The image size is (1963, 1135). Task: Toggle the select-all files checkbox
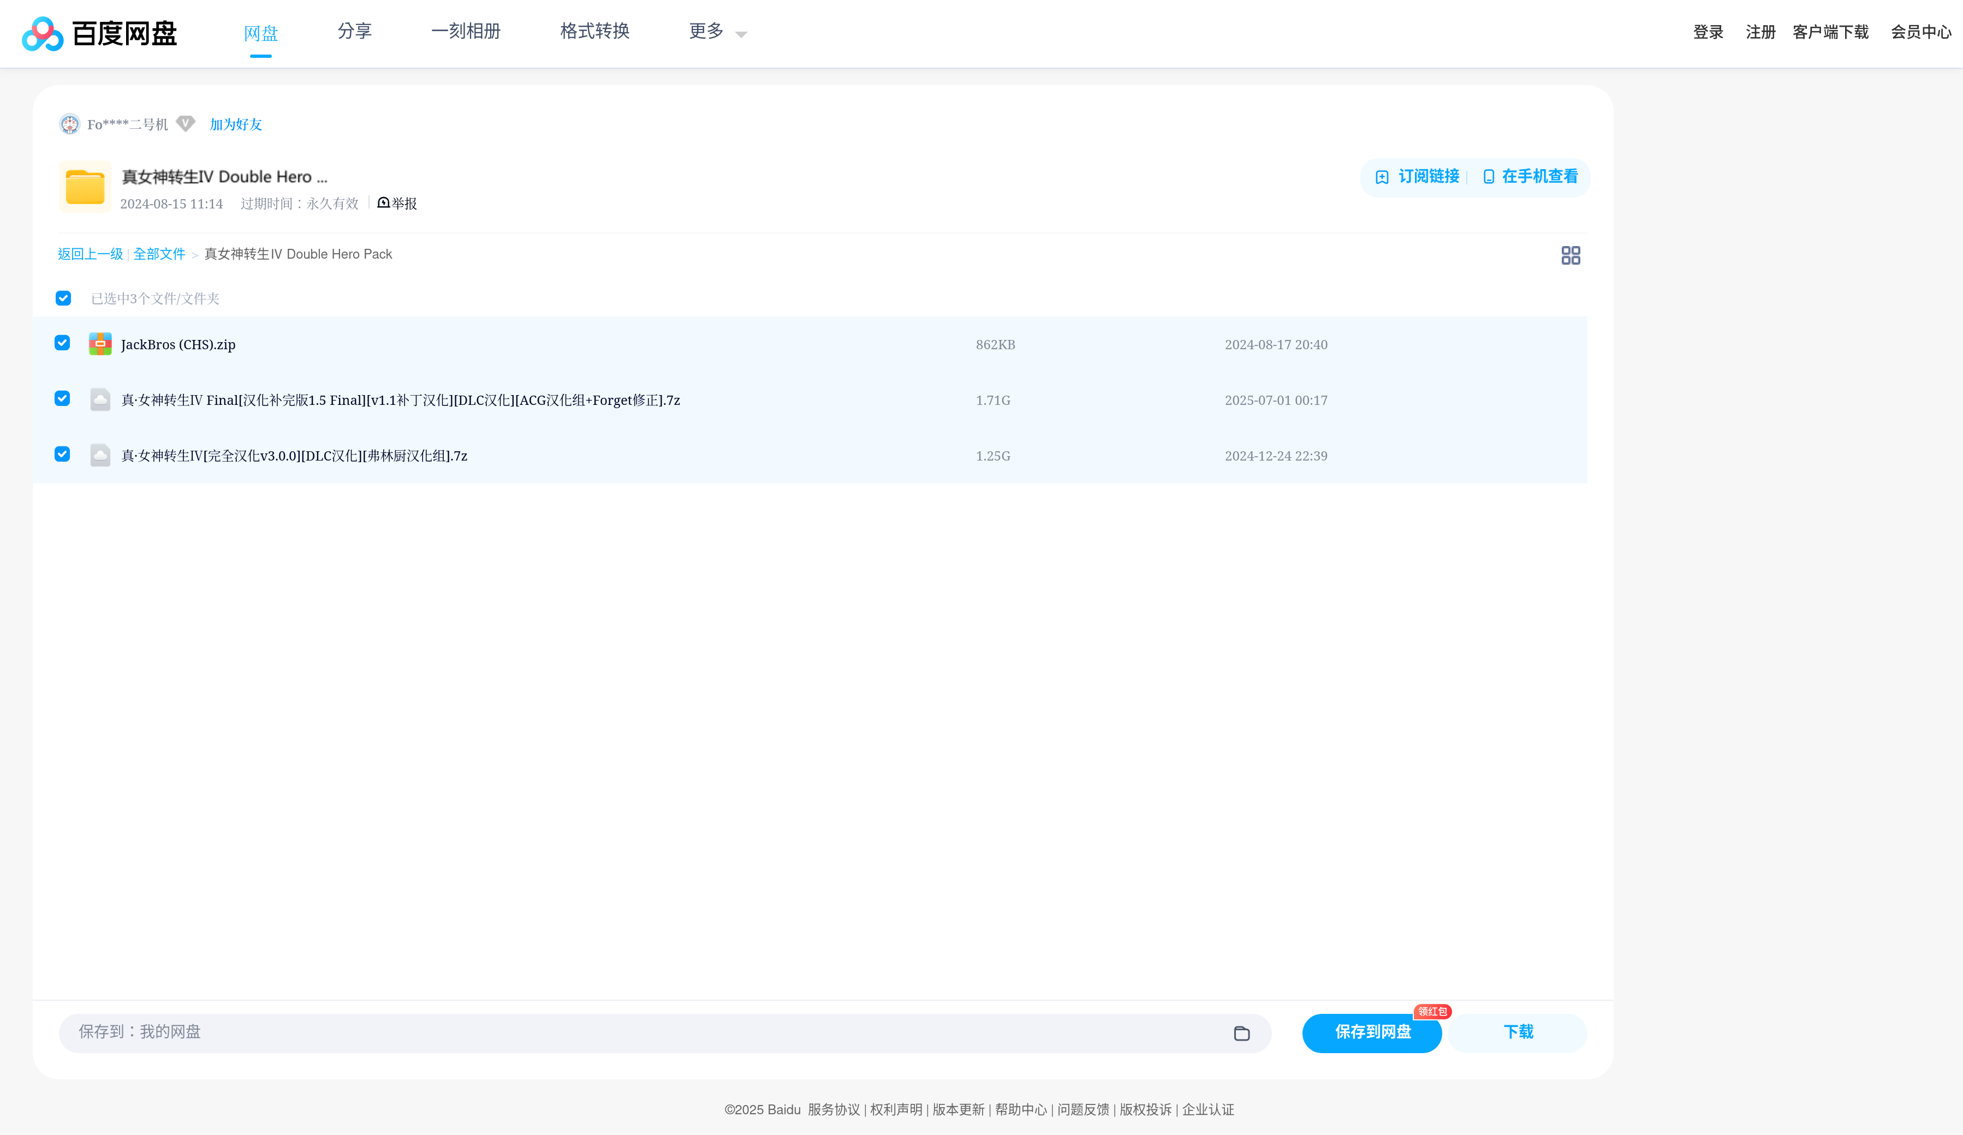(63, 298)
